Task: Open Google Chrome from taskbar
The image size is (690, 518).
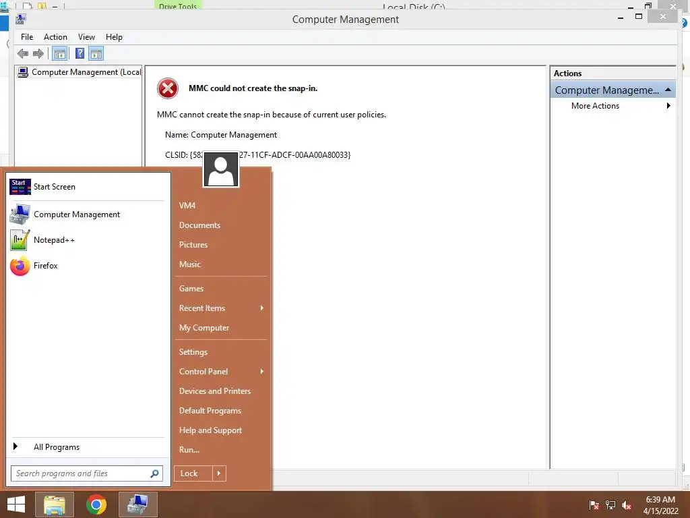Action: (96, 505)
